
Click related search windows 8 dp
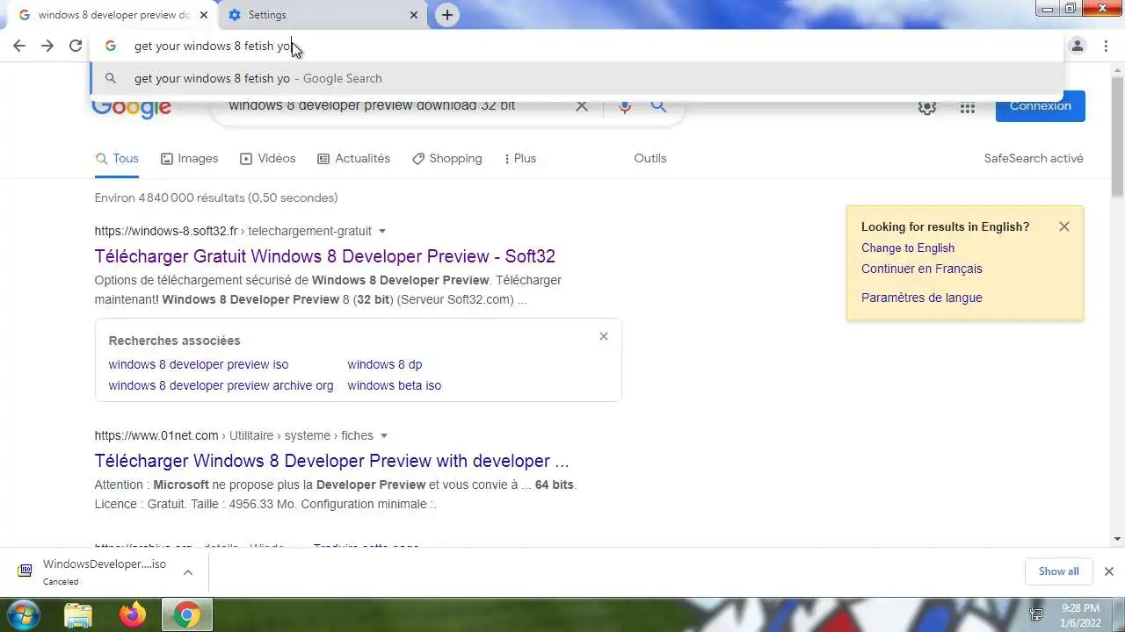coord(384,364)
